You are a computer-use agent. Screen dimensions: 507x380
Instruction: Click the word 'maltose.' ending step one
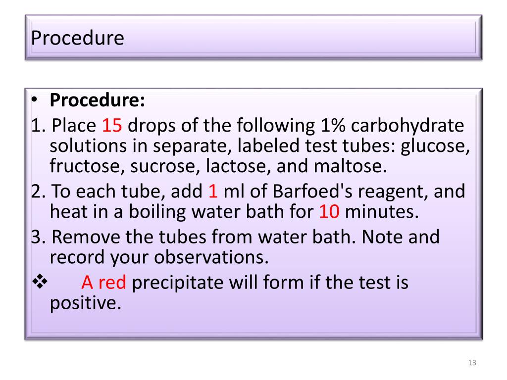[350, 166]
